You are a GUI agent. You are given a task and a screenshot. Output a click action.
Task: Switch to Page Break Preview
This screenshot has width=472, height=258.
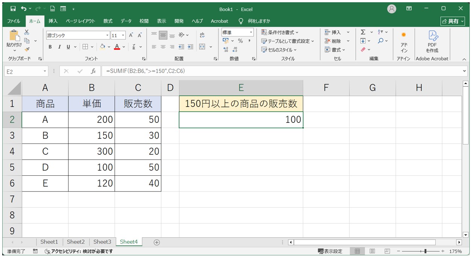tap(387, 251)
